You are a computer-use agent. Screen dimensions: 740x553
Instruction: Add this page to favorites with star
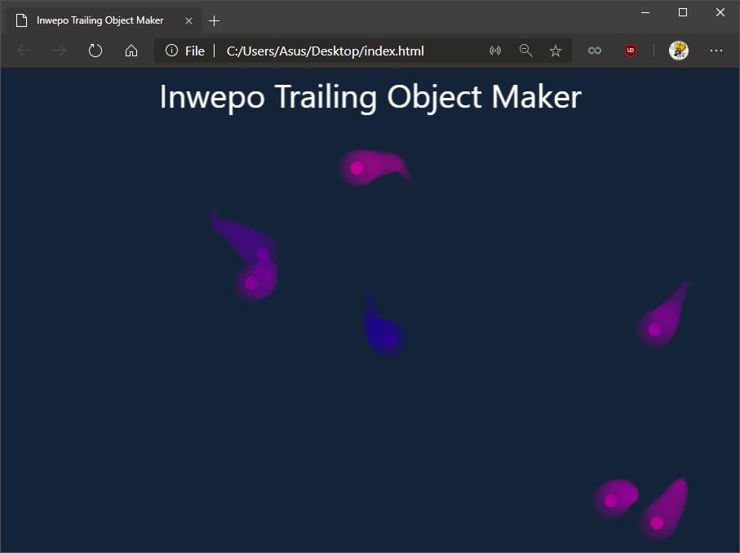(x=556, y=51)
